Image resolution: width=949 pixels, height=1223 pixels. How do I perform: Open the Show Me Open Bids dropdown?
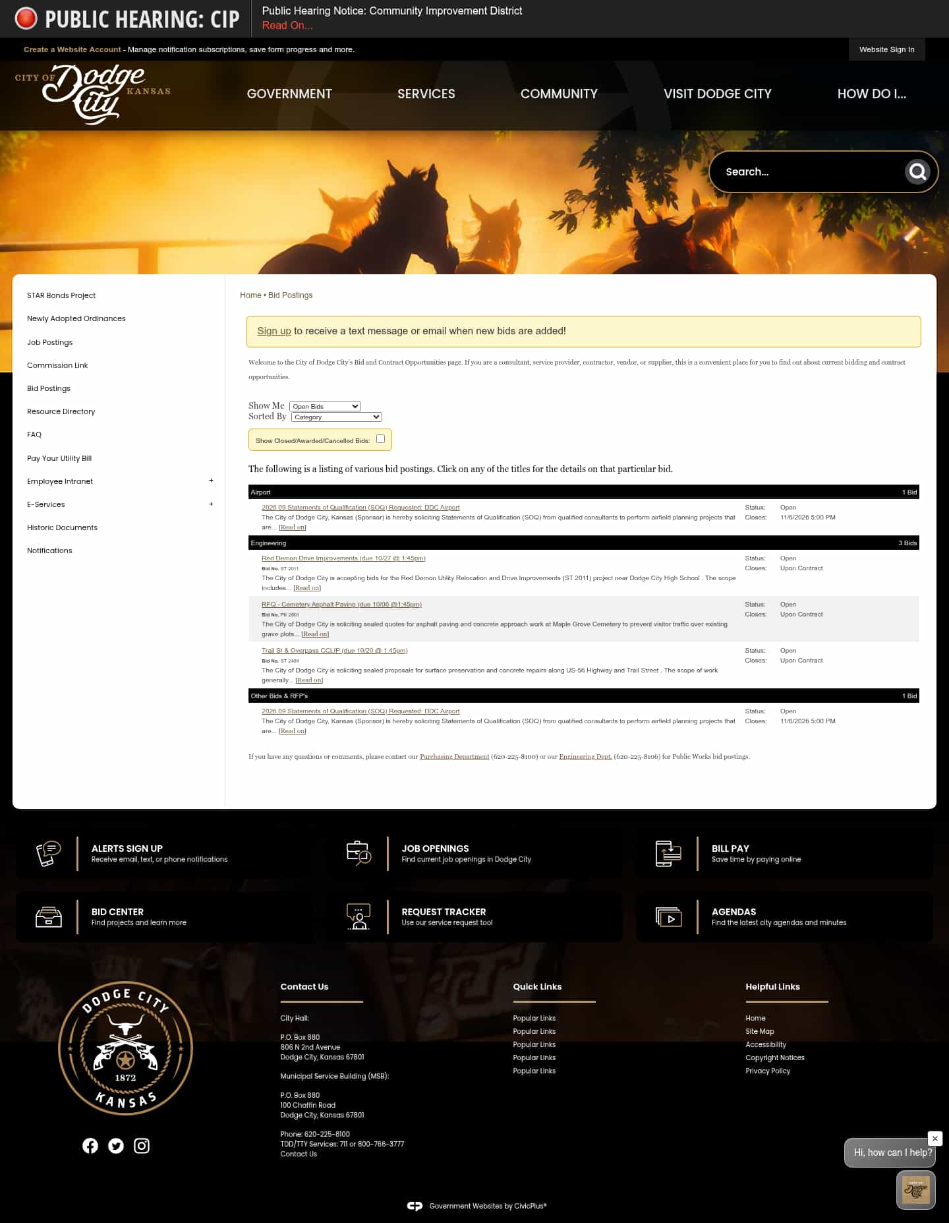click(325, 406)
